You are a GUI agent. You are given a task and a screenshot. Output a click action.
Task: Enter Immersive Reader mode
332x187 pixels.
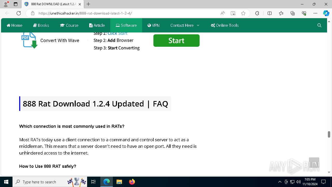point(233,13)
